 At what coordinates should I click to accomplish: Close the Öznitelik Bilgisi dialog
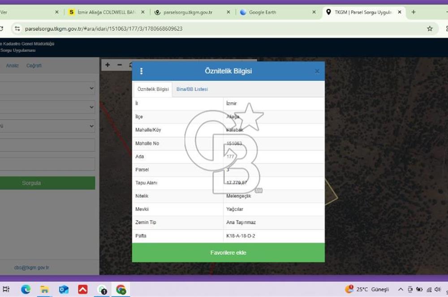pyautogui.click(x=317, y=71)
